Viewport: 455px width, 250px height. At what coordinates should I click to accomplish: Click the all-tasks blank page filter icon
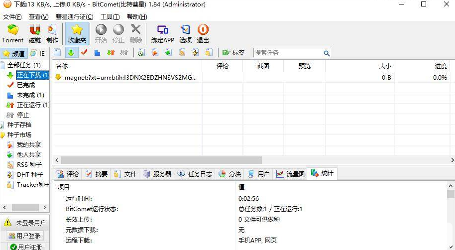(57, 53)
